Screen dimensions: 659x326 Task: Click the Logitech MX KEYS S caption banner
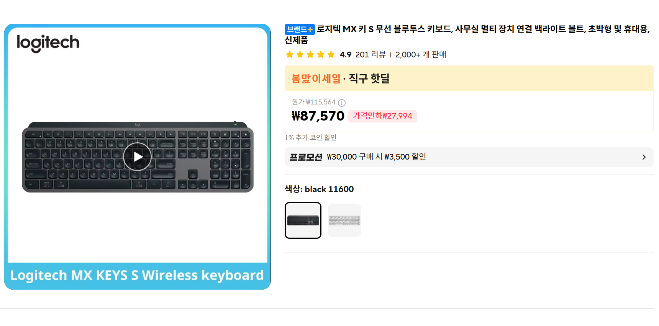coord(137,275)
